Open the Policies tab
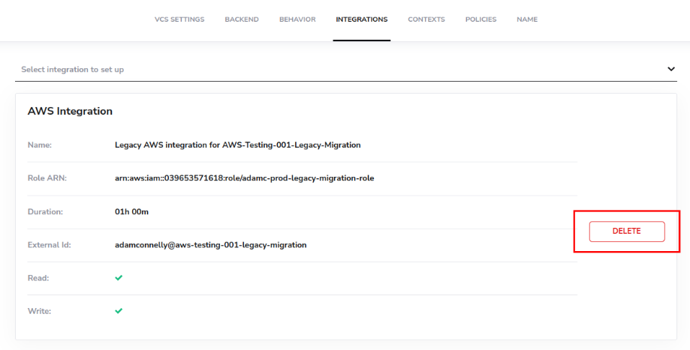 pos(481,19)
